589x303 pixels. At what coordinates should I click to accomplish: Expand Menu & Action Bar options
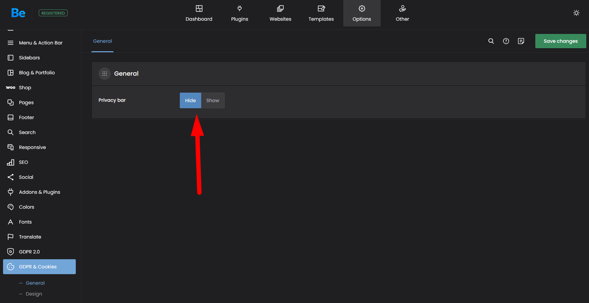(x=40, y=43)
